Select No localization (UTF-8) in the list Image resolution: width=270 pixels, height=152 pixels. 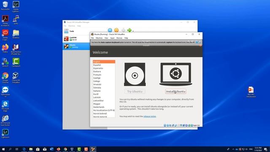click(x=104, y=110)
